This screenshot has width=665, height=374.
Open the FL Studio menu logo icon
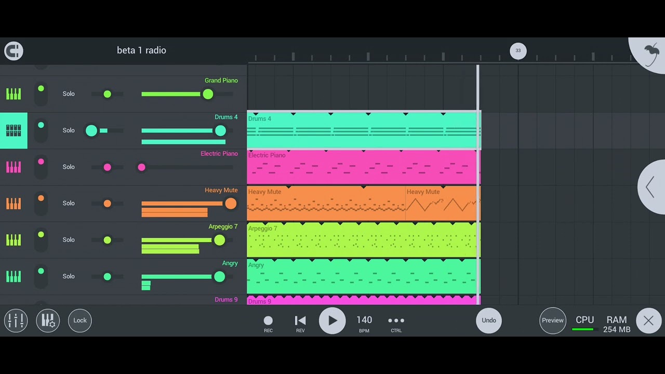coord(14,50)
